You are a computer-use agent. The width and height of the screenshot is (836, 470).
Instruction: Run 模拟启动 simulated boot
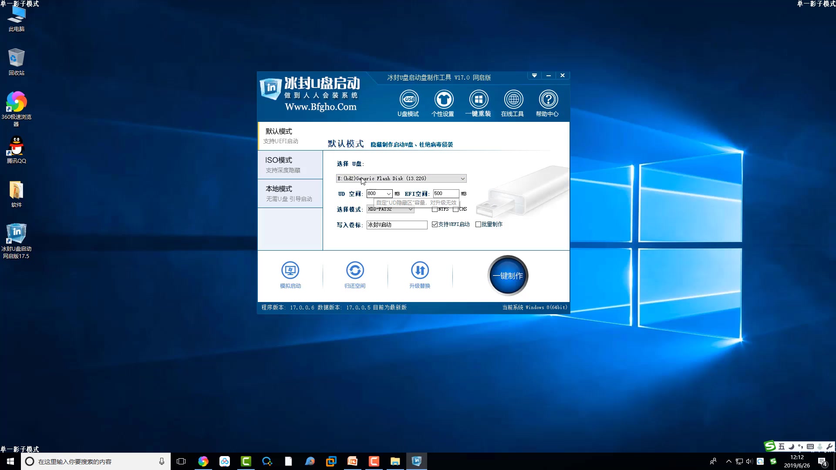[x=290, y=275]
